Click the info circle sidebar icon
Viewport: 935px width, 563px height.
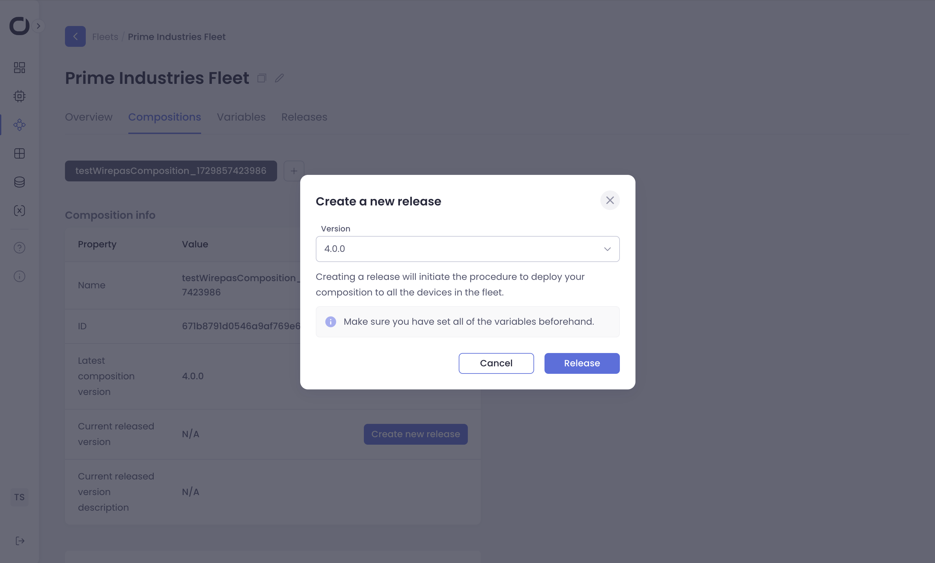[x=19, y=276]
